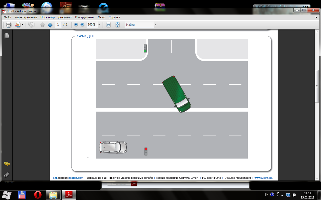Click the Zoom In plus button

82,25
